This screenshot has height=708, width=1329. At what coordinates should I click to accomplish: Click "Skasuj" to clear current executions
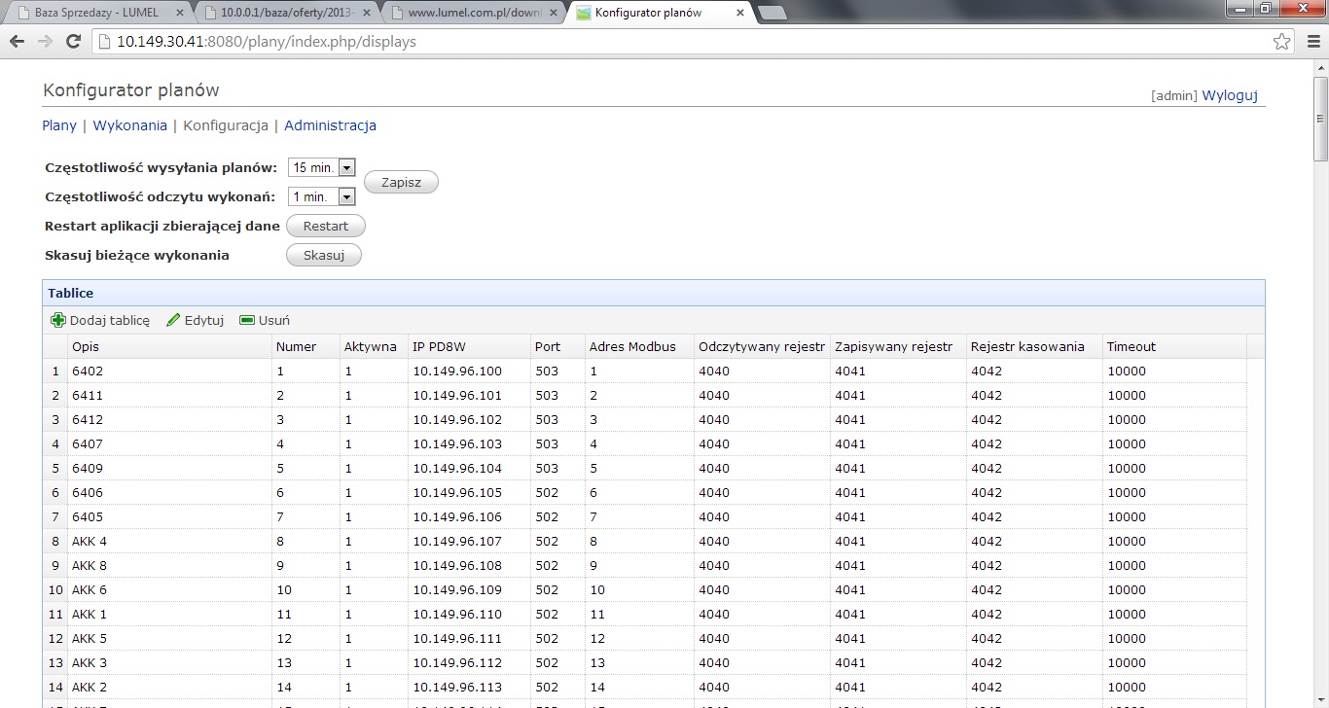point(323,256)
